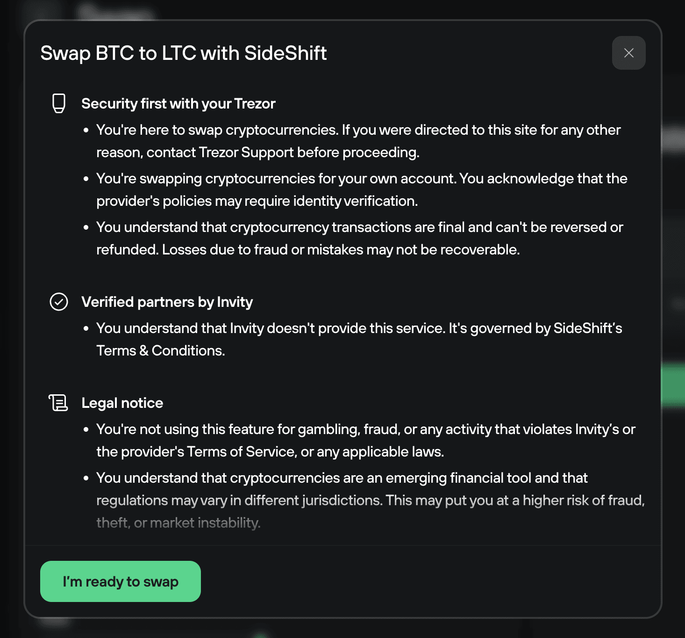Click the bullet about transactions being final
The width and height of the screenshot is (685, 638).
pyautogui.click(x=360, y=238)
